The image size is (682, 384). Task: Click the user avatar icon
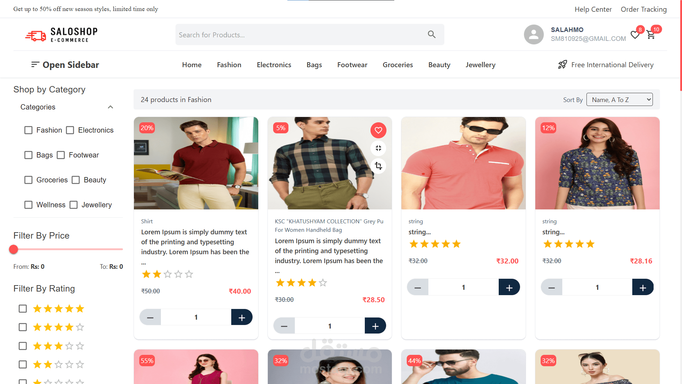534,34
